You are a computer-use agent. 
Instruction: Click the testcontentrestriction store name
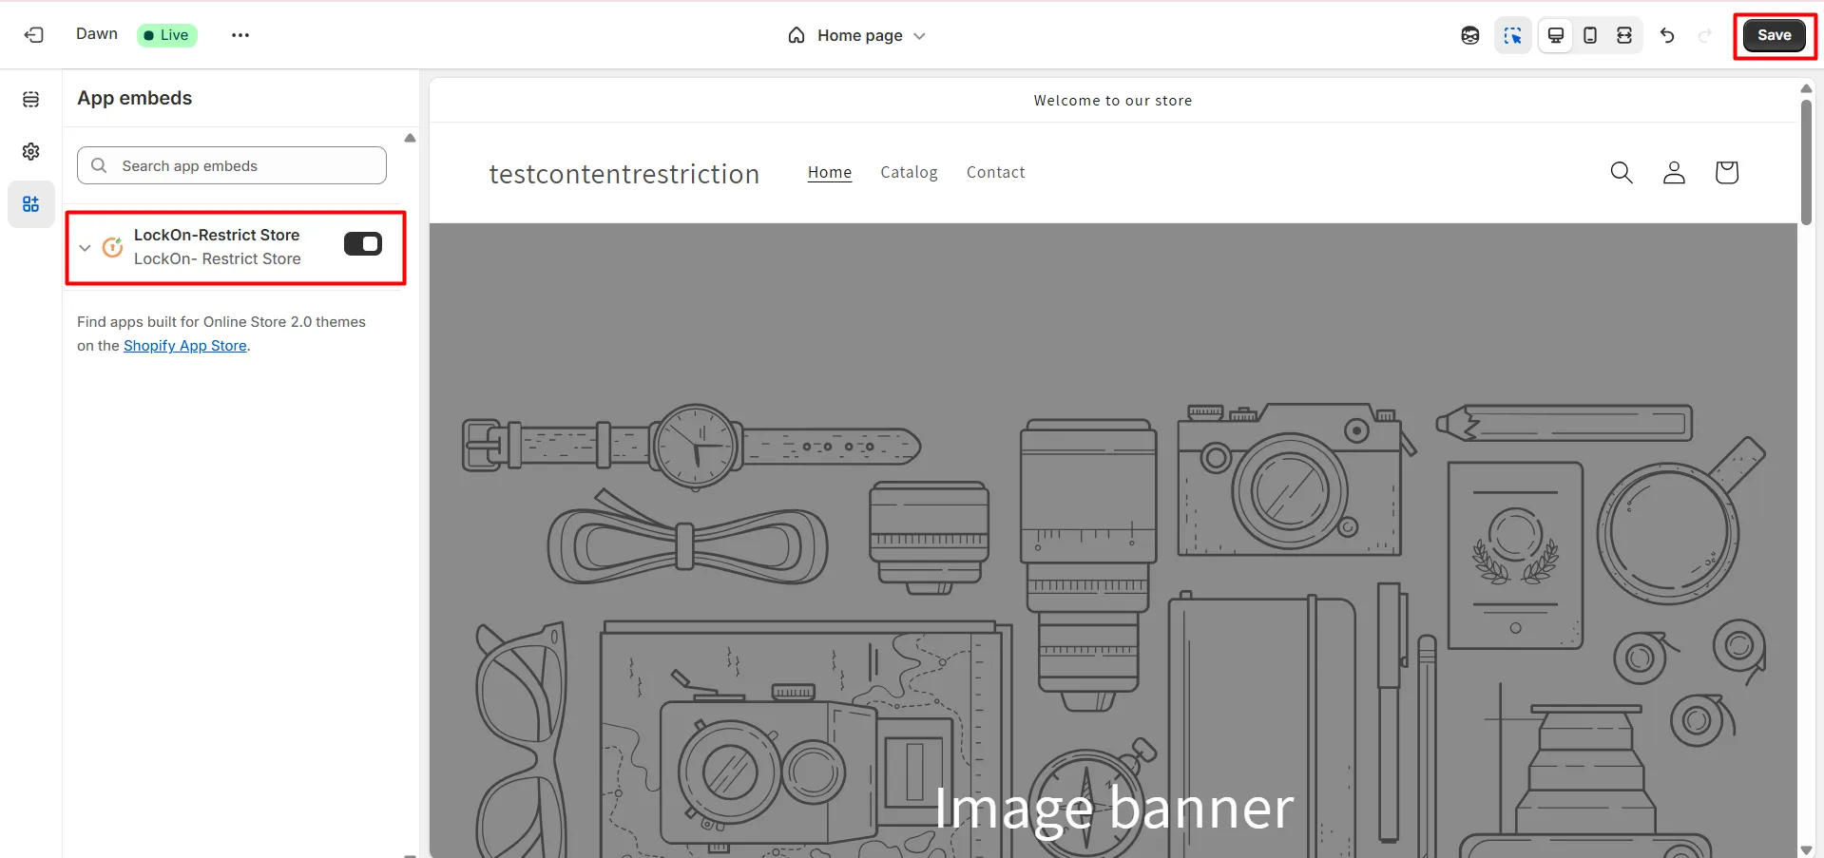tap(624, 174)
